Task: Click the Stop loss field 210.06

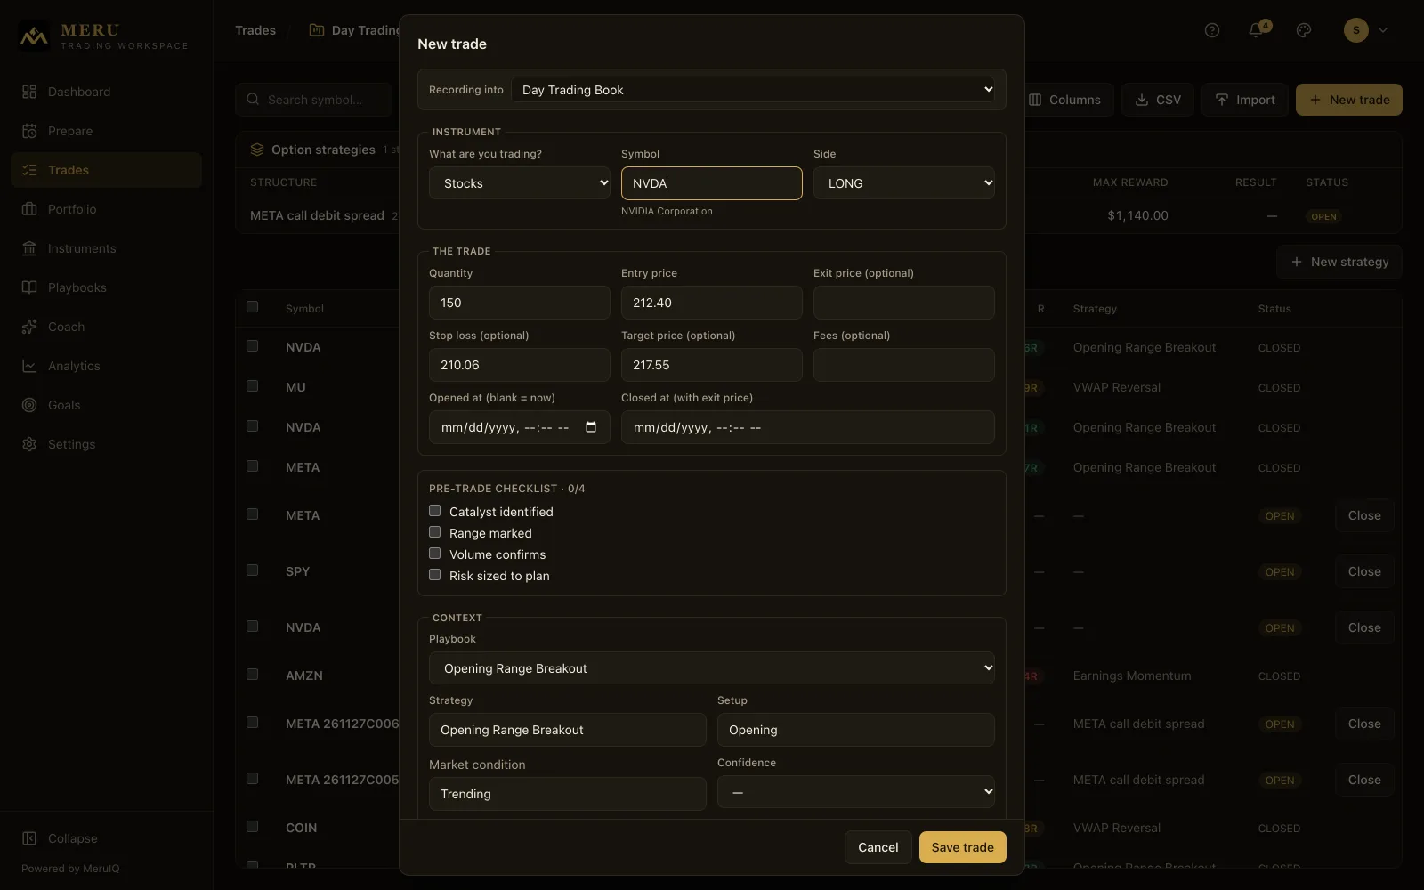Action: coord(520,365)
